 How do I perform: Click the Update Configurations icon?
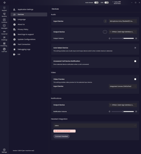pos(14,39)
